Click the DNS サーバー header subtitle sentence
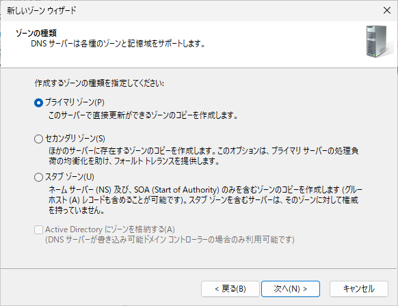398x306 pixels. (118, 44)
